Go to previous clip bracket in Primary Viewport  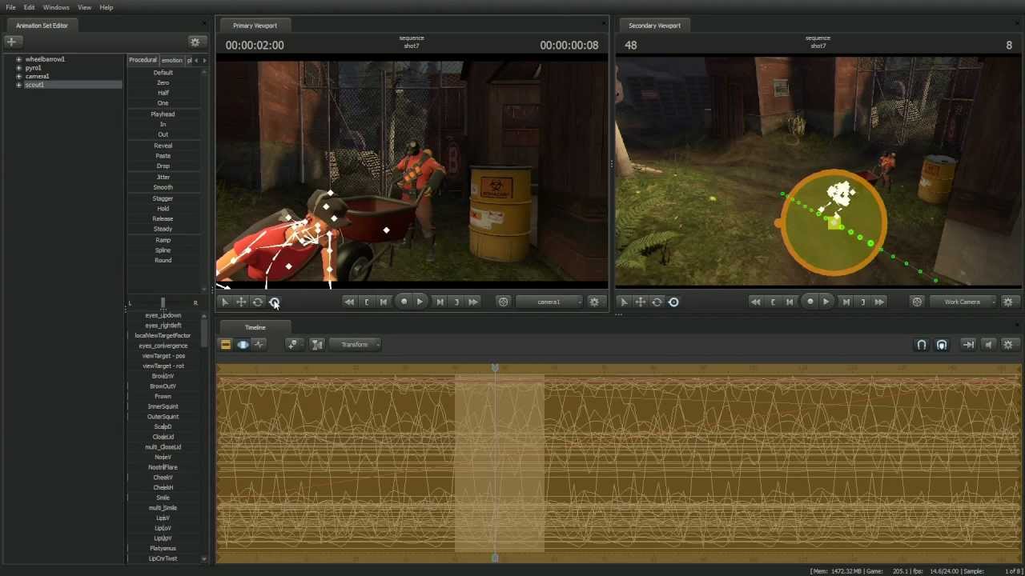coord(367,302)
